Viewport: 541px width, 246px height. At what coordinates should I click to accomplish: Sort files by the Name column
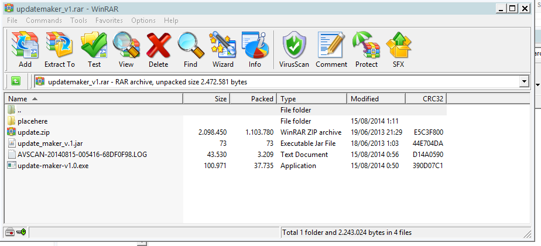(94, 98)
